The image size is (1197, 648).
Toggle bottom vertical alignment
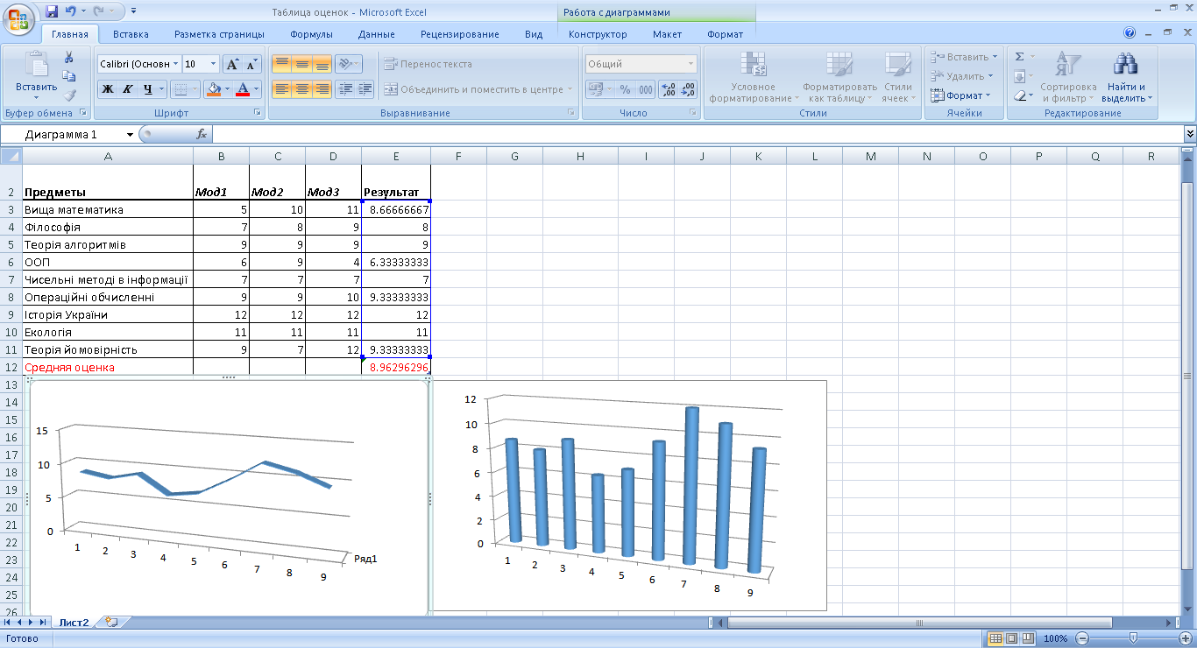tap(322, 64)
